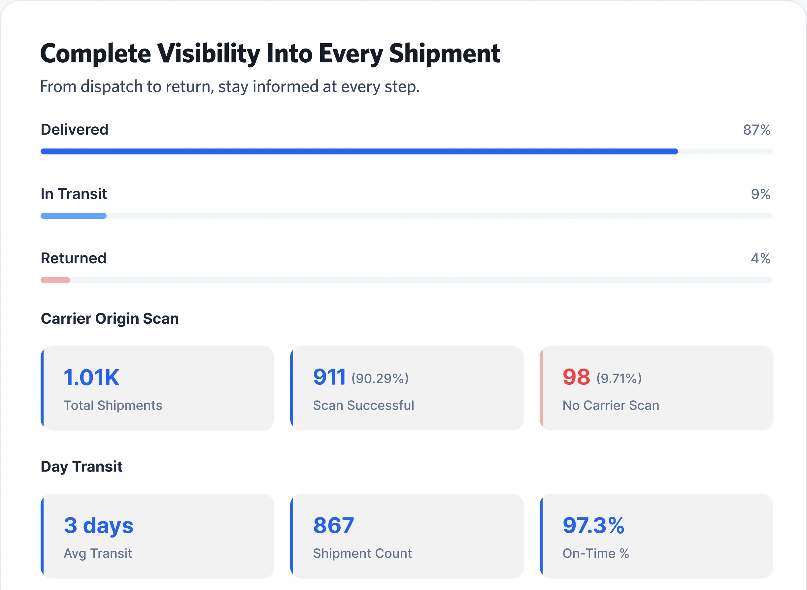Click the From dispatch to return subtitle

coord(230,86)
